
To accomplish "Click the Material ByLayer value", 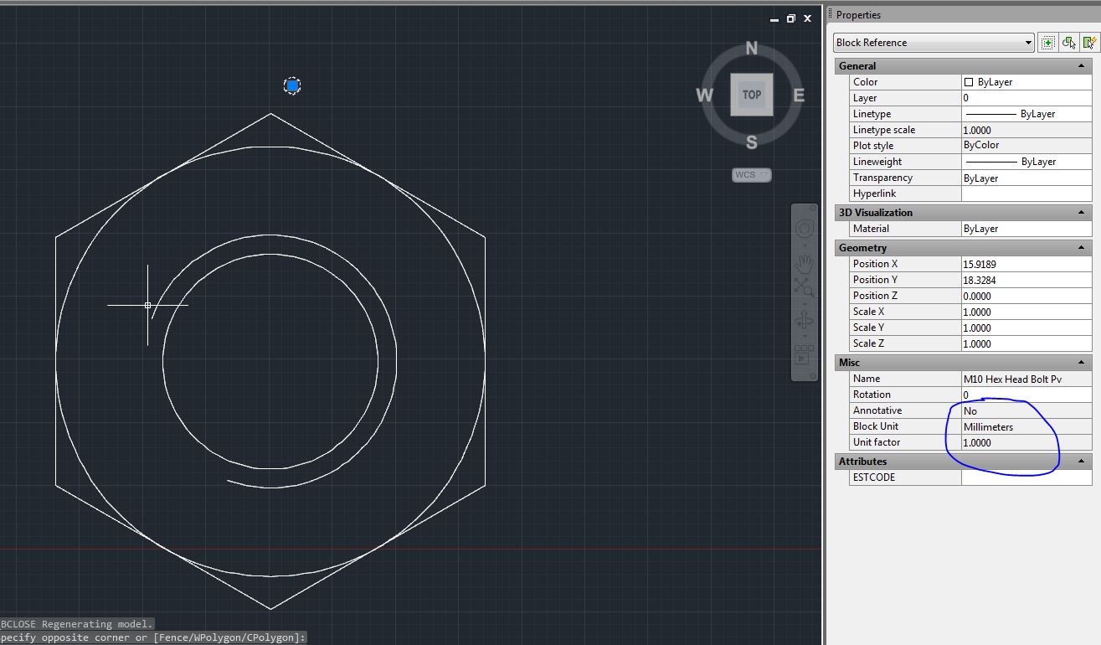I will click(1026, 229).
